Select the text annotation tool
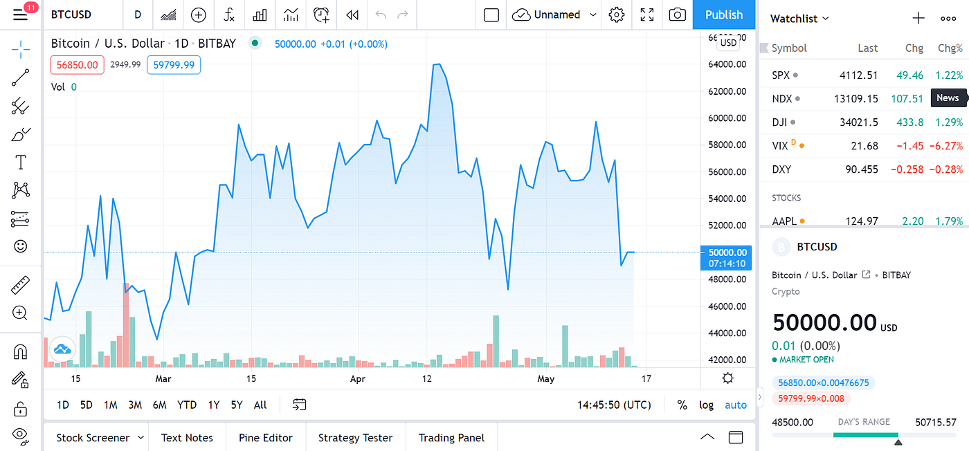Viewport: 969px width, 451px height. tap(21, 163)
